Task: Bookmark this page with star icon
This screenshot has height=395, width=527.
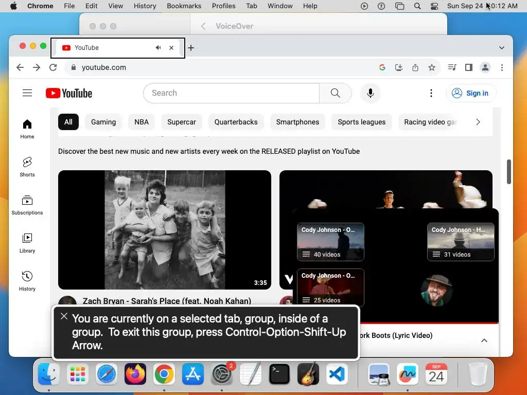Action: (432, 67)
